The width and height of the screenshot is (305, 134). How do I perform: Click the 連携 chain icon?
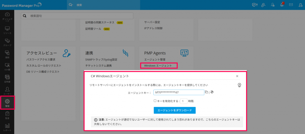pyautogui.click(x=126, y=53)
